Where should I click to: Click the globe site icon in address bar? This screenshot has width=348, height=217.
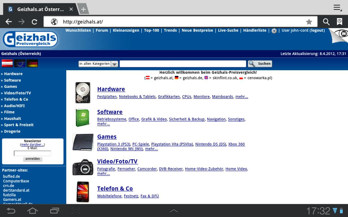[x=54, y=22]
